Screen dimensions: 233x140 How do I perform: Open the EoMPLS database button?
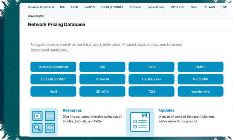[200, 67]
